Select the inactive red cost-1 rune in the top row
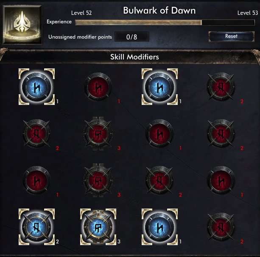Screen dimensions: 260x257 pos(98,87)
